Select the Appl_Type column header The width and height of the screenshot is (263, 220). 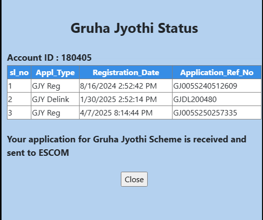point(55,72)
